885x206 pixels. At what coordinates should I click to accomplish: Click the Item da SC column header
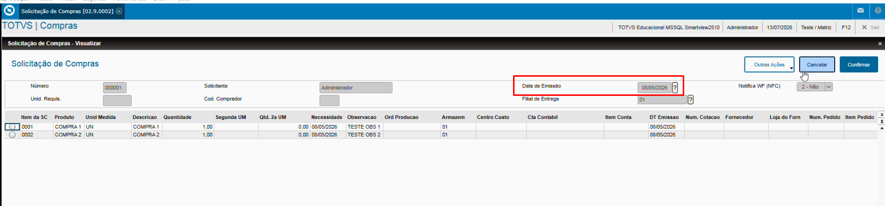[34, 117]
